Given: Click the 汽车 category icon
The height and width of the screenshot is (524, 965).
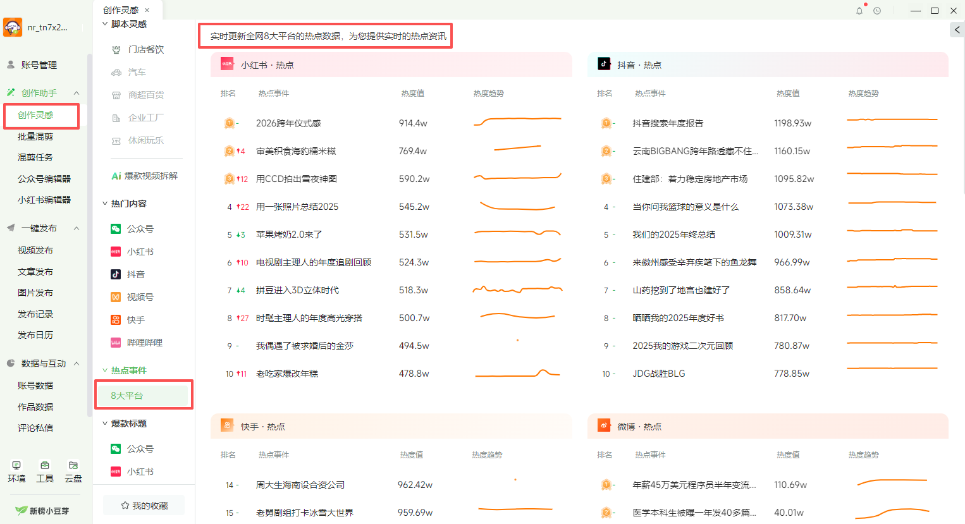Looking at the screenshot, I should [x=116, y=72].
